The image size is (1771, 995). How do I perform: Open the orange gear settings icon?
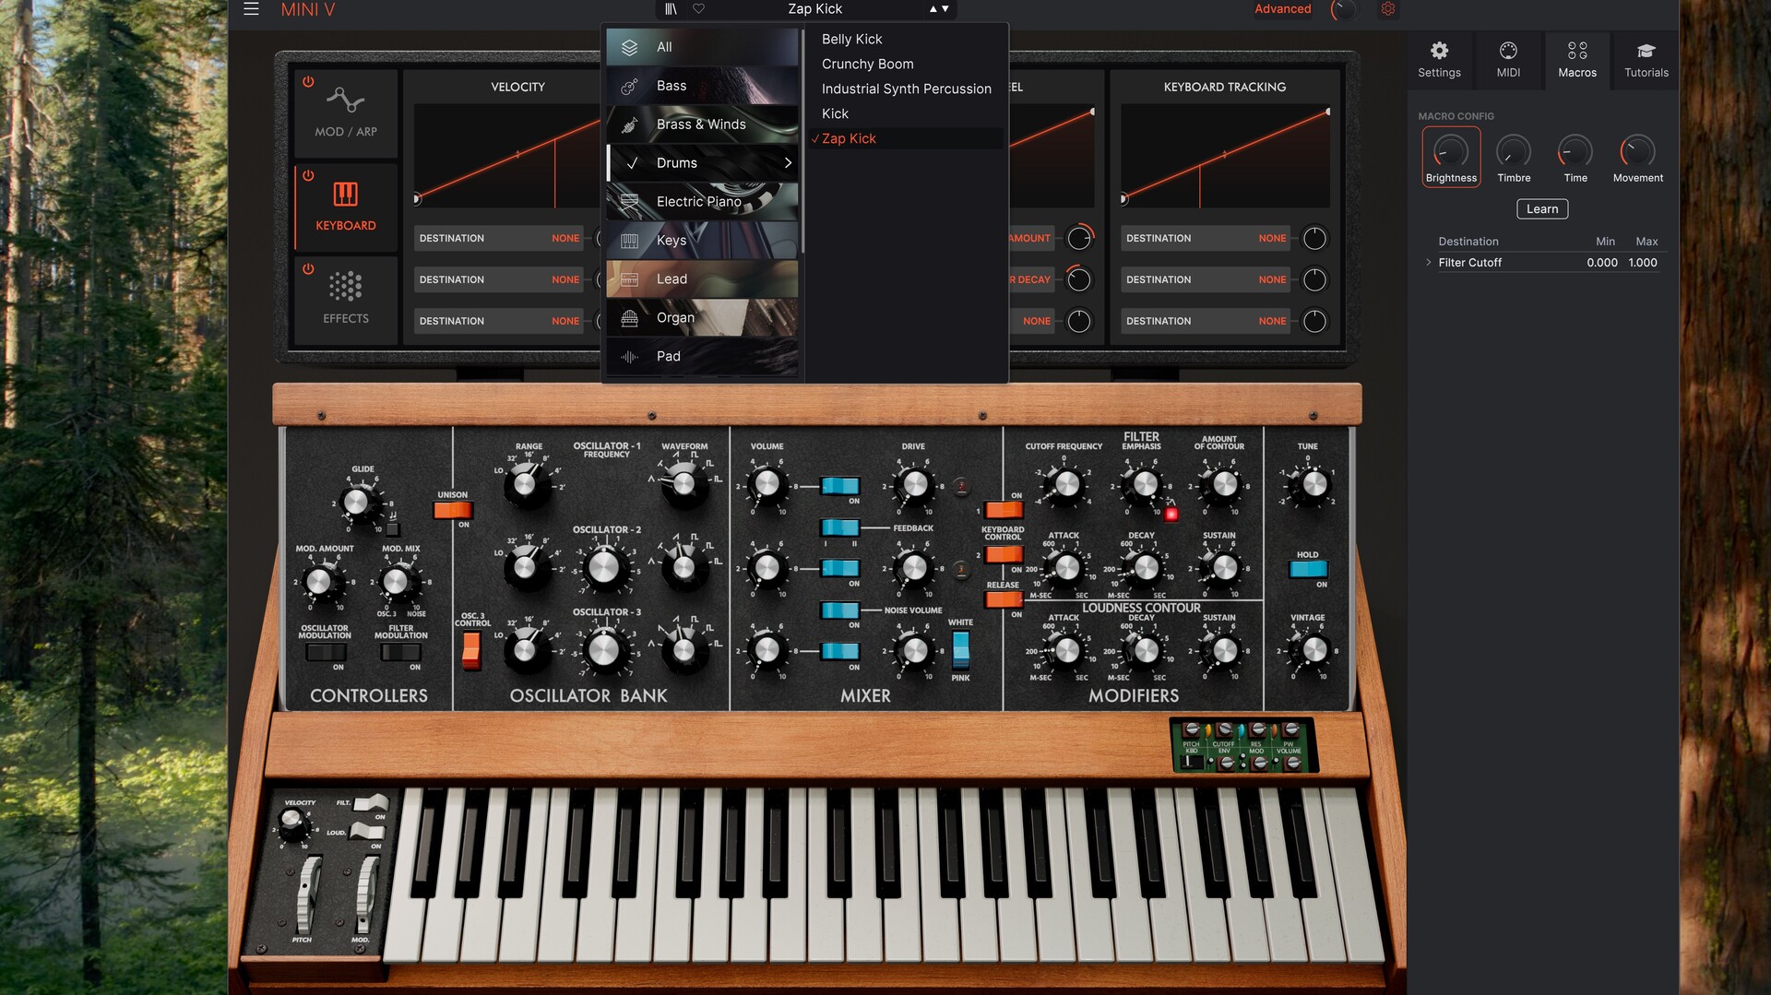[x=1387, y=9]
